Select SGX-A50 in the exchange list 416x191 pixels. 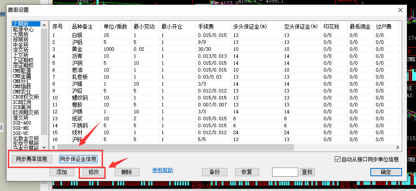[x=26, y=123]
